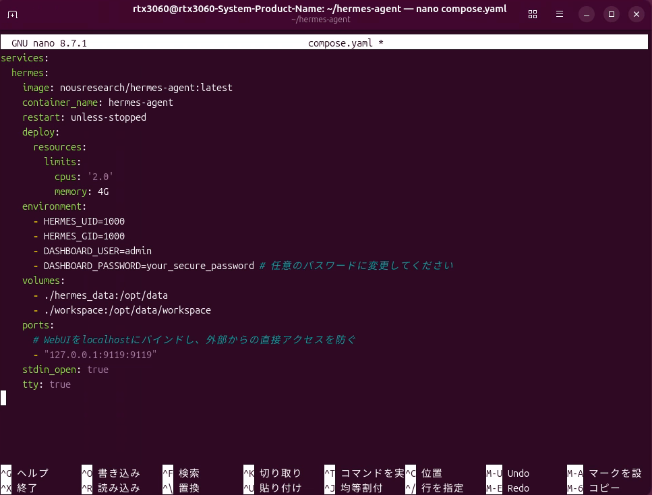This screenshot has width=652, height=495.
Task: Click the memory value '4G'
Action: point(103,192)
